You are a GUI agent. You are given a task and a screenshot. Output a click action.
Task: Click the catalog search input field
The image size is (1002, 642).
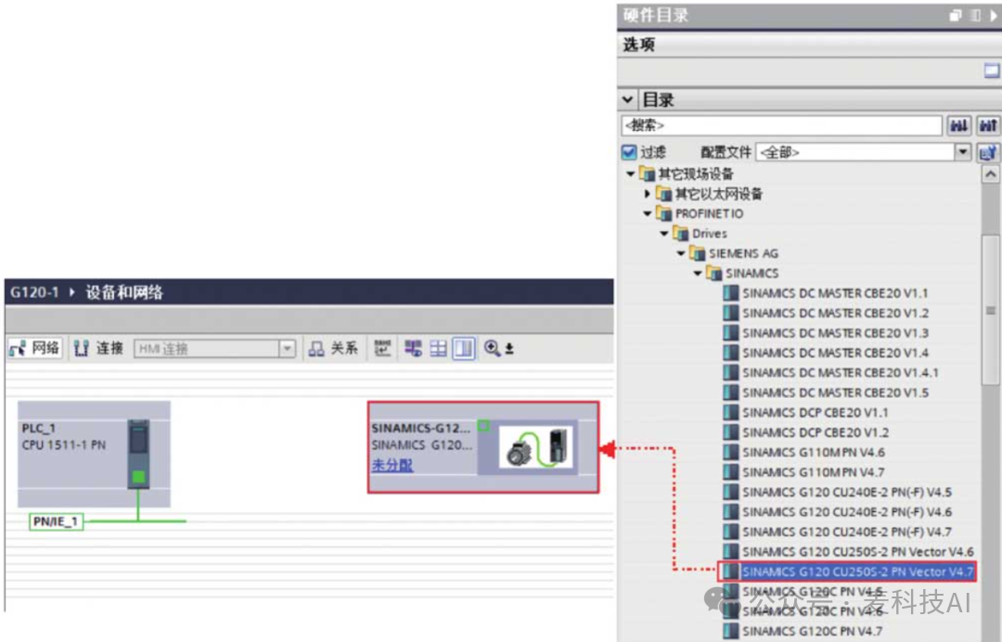[x=781, y=125]
